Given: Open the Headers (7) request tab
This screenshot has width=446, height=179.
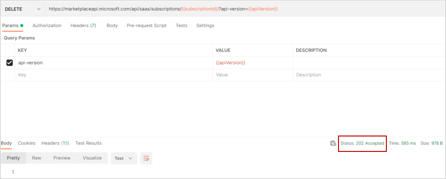Looking at the screenshot, I should click(83, 26).
